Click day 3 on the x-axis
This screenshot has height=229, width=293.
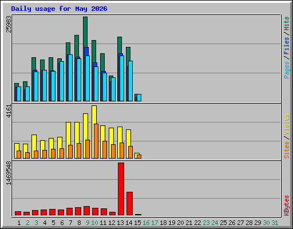36,223
